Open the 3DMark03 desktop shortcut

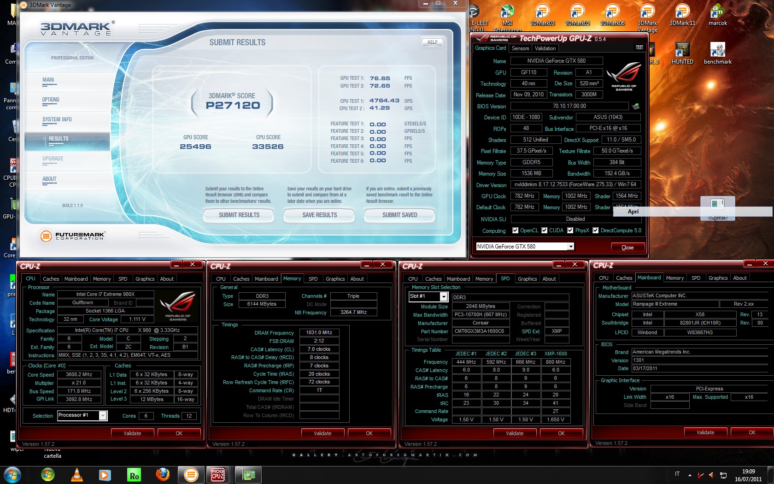click(x=542, y=15)
